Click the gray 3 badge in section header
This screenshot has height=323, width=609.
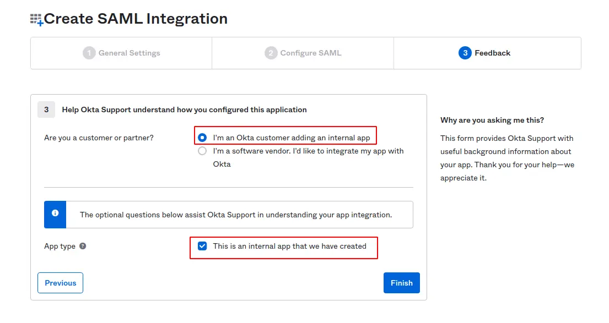[46, 110]
